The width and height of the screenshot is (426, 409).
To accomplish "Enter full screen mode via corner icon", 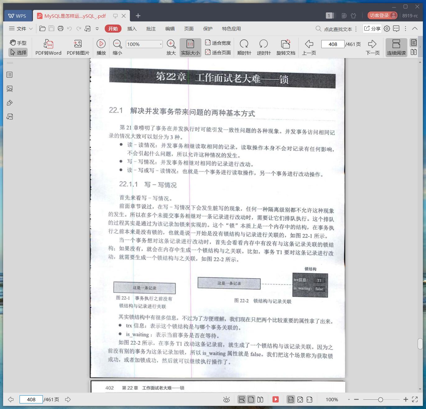I will pyautogui.click(x=415, y=399).
